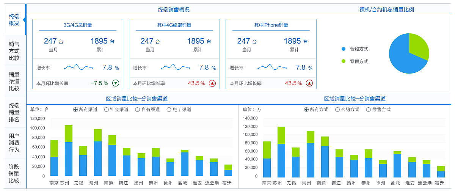Click the growth sparkline in 3G/4G总销量 card

[78, 67]
